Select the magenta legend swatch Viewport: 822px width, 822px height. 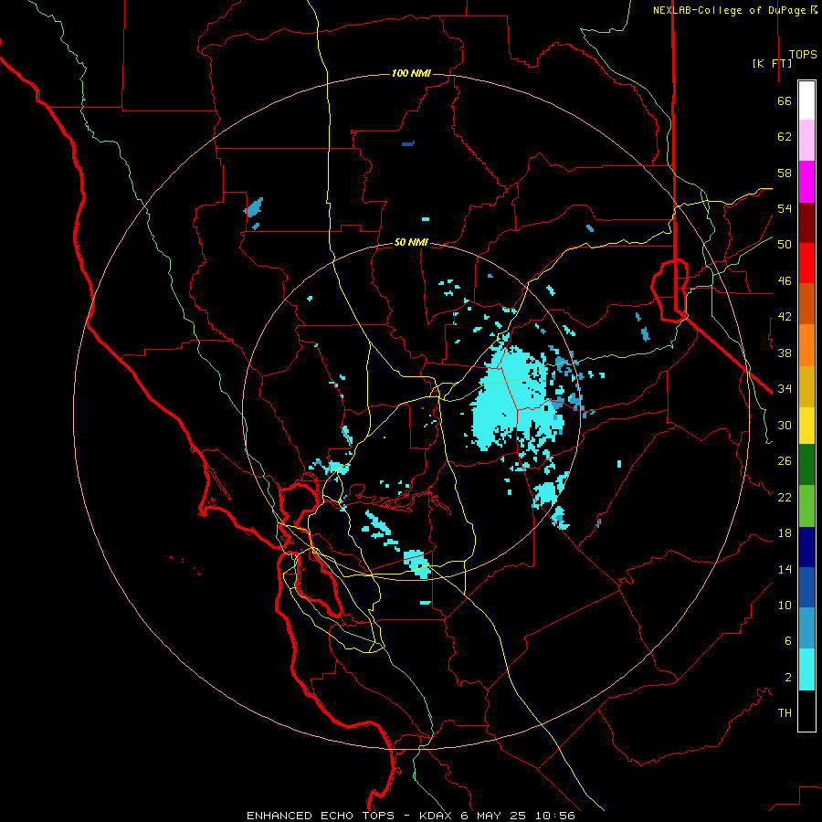(x=806, y=182)
